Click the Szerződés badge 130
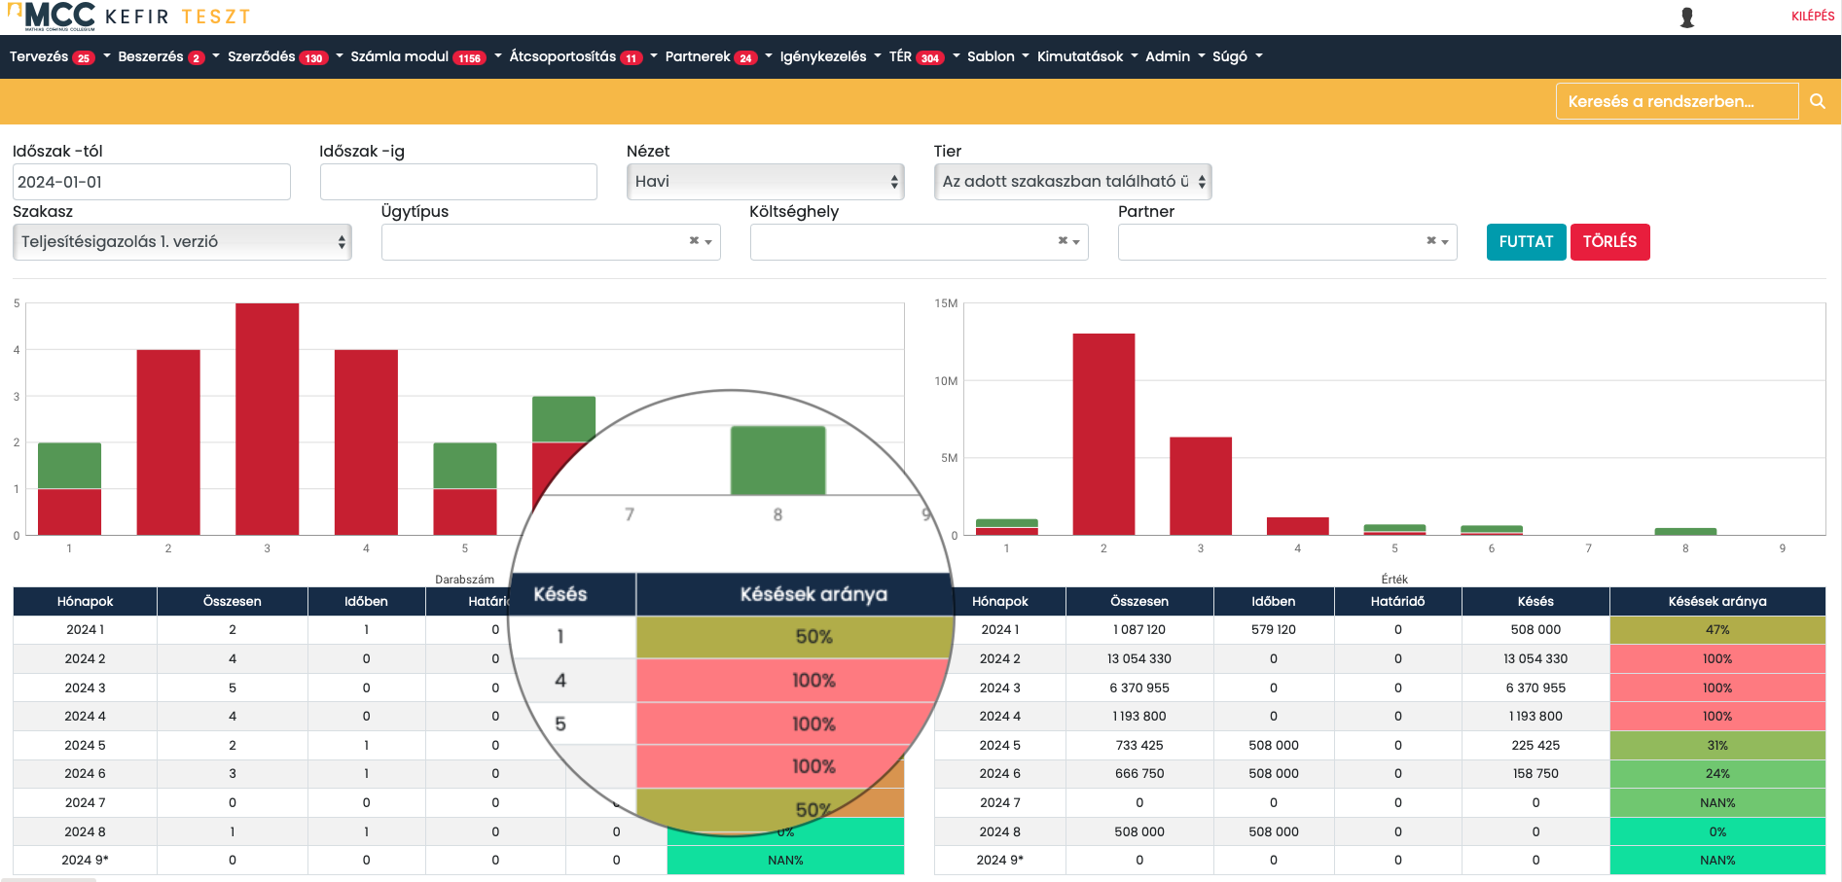The height and width of the screenshot is (882, 1842). [313, 58]
